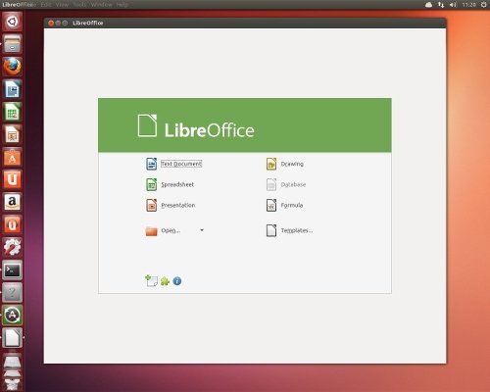This screenshot has height=392, width=490.
Task: Create a new Formula document
Action: point(284,205)
